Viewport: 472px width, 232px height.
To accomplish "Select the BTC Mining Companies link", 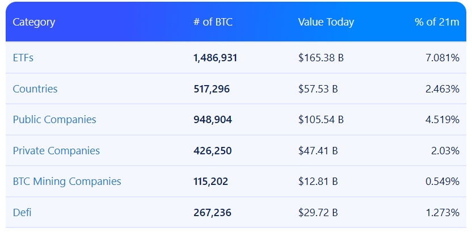I will click(67, 182).
